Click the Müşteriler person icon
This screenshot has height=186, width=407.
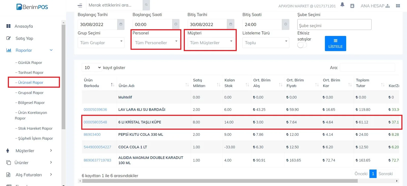click(8, 151)
